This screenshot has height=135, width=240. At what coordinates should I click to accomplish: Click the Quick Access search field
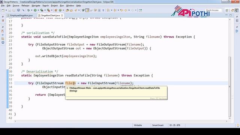[213, 10]
